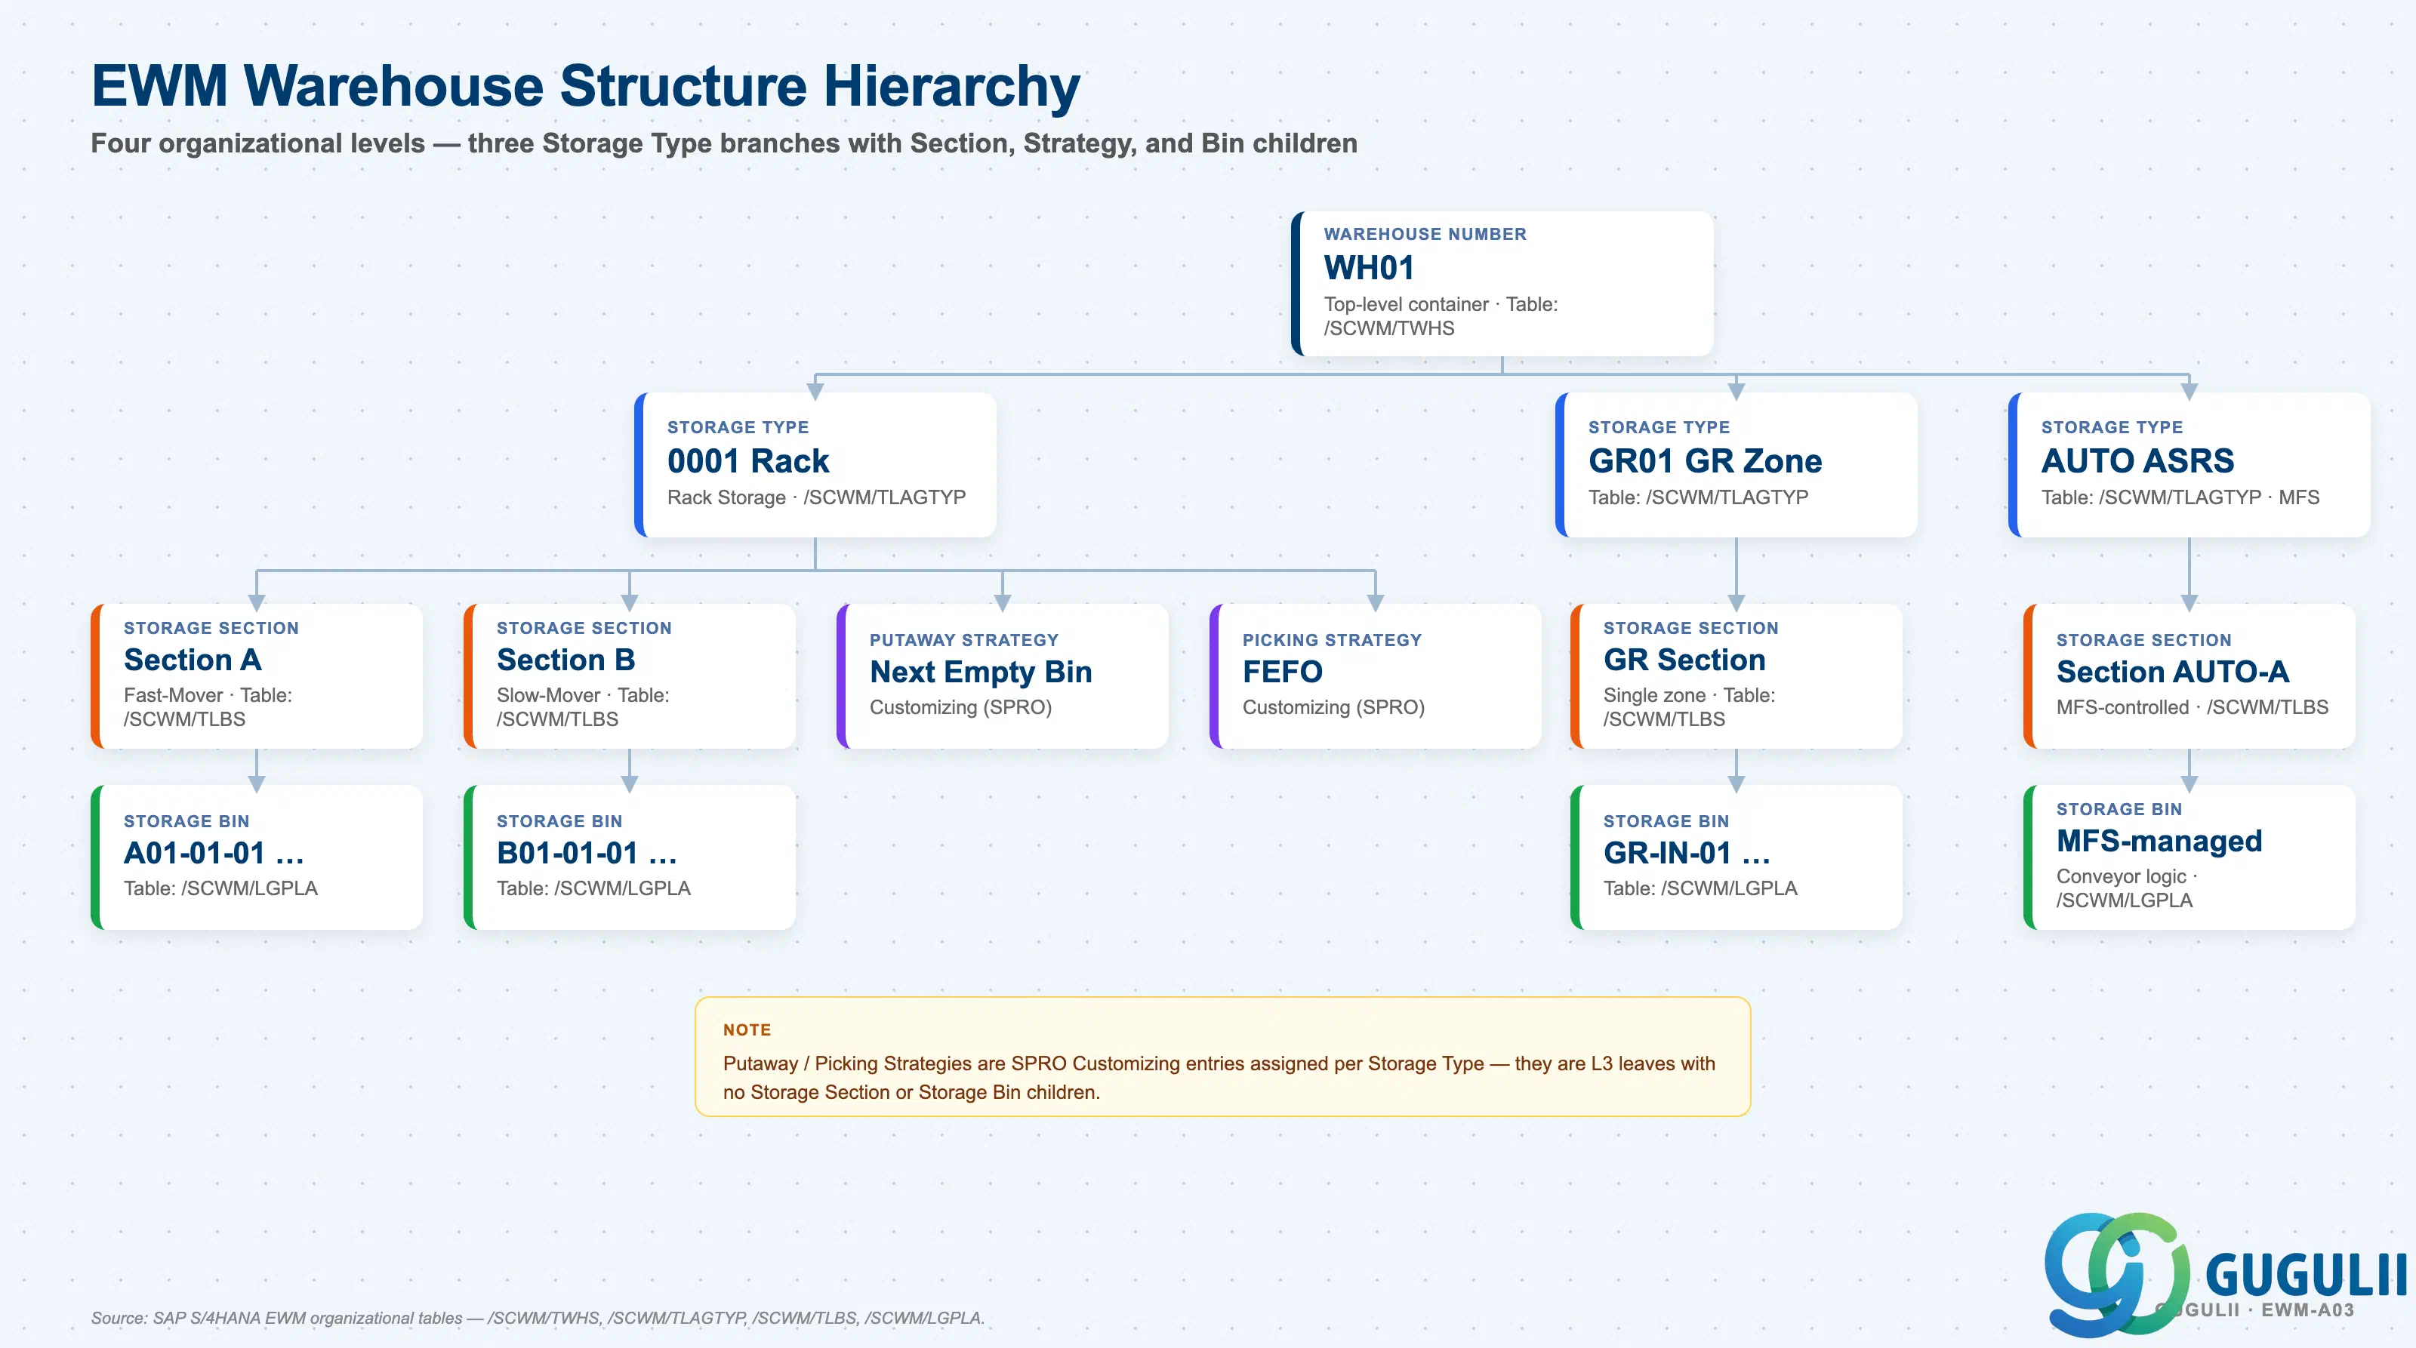
Task: Select the 0001 Rack storage type card
Action: pyautogui.click(x=815, y=465)
